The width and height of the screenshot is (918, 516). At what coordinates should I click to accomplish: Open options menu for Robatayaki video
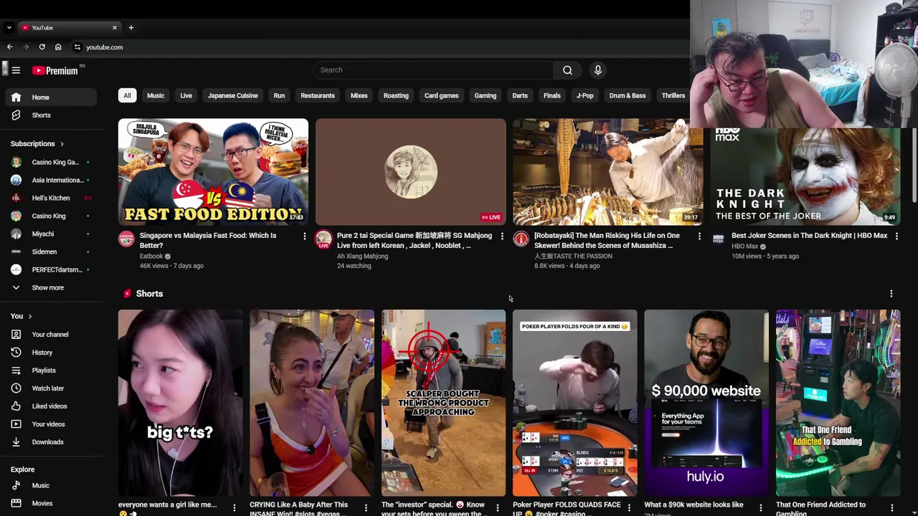699,236
